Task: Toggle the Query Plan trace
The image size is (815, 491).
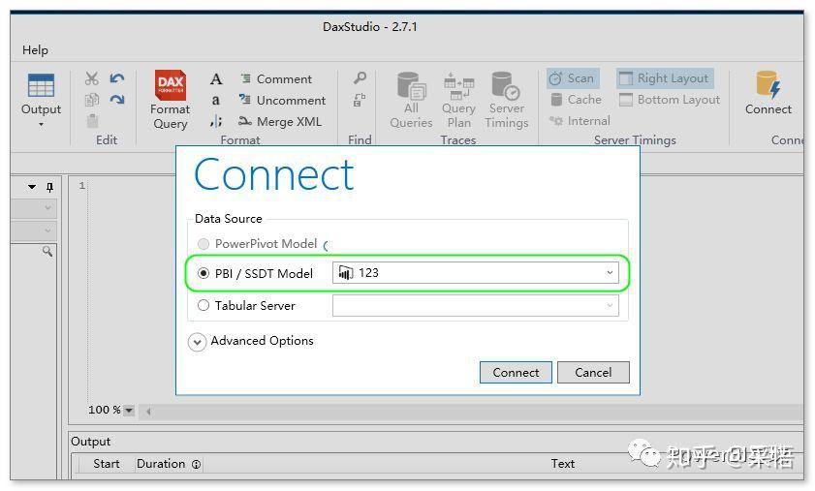Action: point(458,101)
